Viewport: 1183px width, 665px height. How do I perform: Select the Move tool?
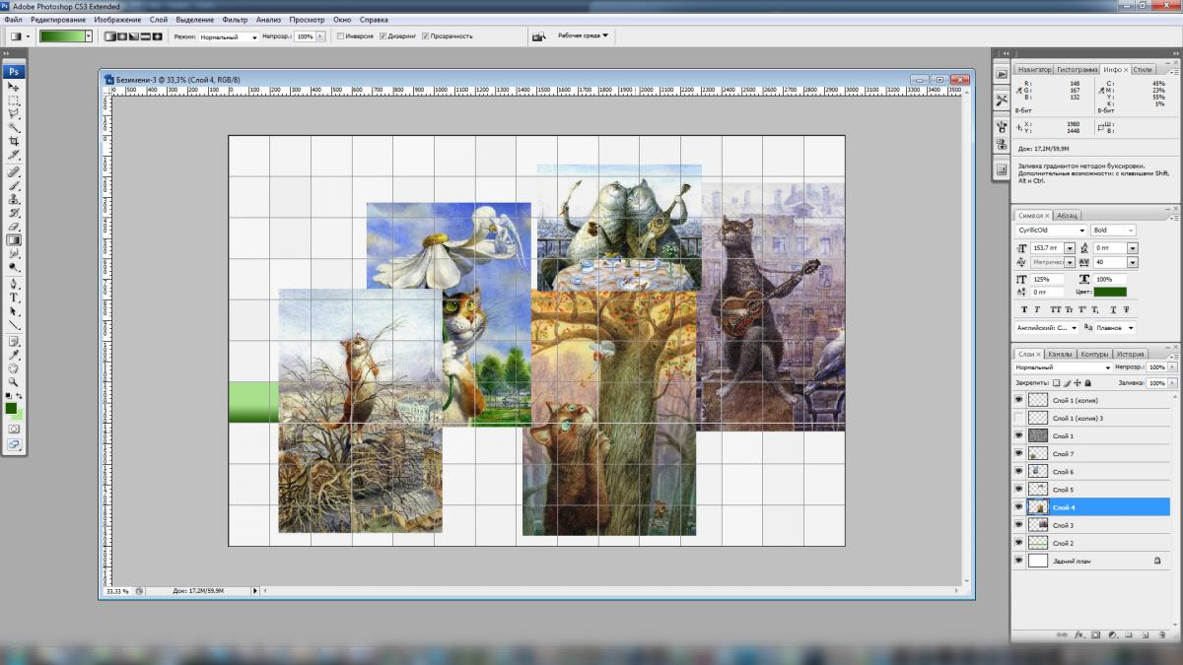(x=14, y=88)
